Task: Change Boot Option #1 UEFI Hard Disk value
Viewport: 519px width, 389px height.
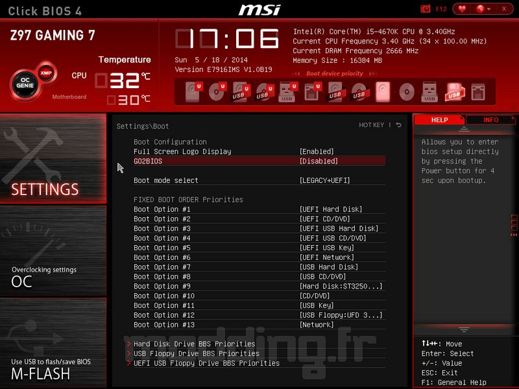Action: 331,209
